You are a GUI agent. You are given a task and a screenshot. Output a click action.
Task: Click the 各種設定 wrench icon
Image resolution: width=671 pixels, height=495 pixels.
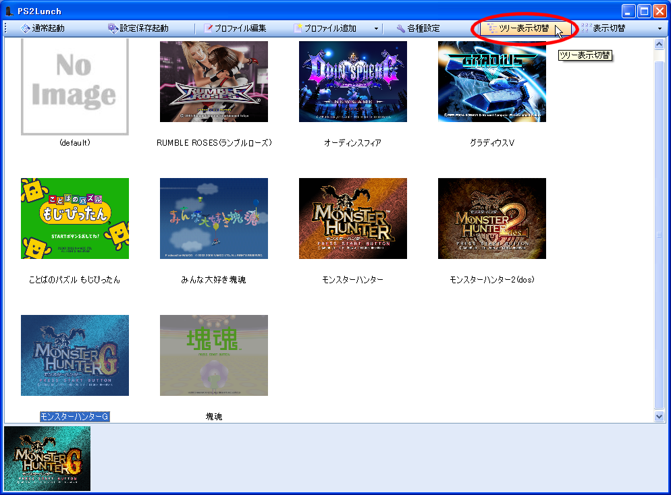(x=400, y=28)
